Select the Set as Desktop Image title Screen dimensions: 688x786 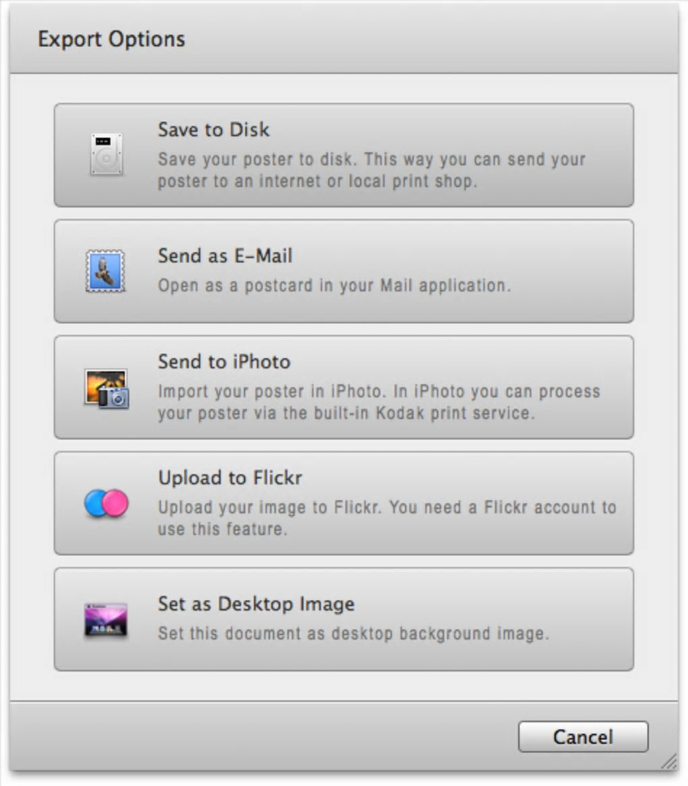256,603
